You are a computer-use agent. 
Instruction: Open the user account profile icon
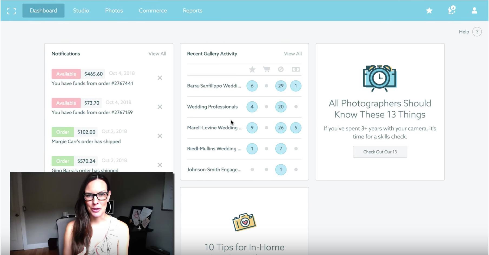point(474,11)
